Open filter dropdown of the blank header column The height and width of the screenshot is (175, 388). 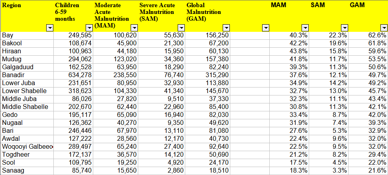266,28
